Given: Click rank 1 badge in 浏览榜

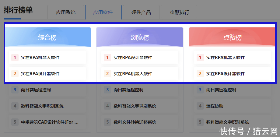Looking at the screenshot, I should tap(107, 58).
